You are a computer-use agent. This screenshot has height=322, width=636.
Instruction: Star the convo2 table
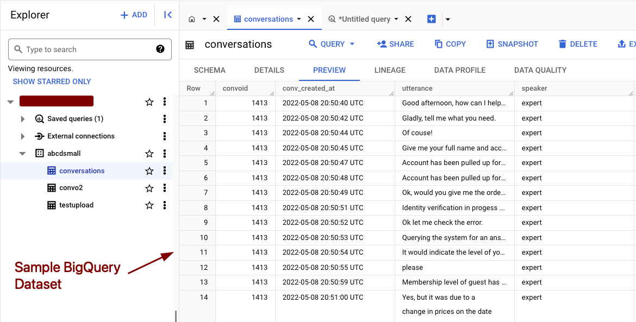[x=149, y=188]
